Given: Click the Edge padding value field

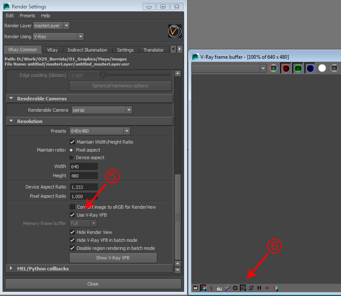Looking at the screenshot, I should click(84, 76).
